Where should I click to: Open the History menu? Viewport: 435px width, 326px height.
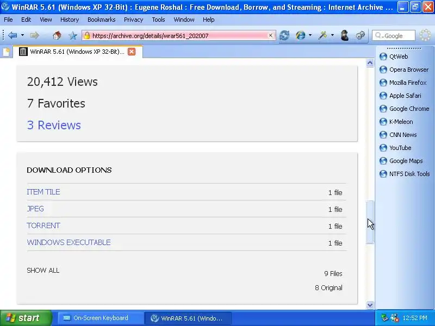(x=70, y=20)
